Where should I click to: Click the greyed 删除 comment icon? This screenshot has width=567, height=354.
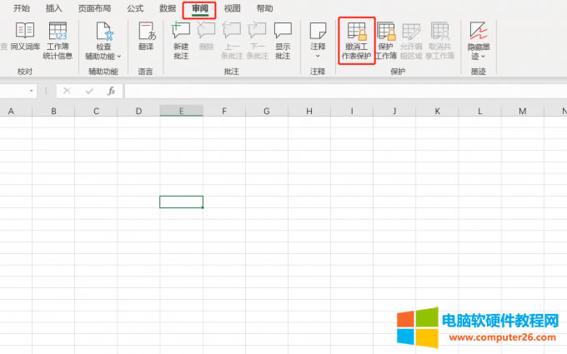[x=206, y=36]
